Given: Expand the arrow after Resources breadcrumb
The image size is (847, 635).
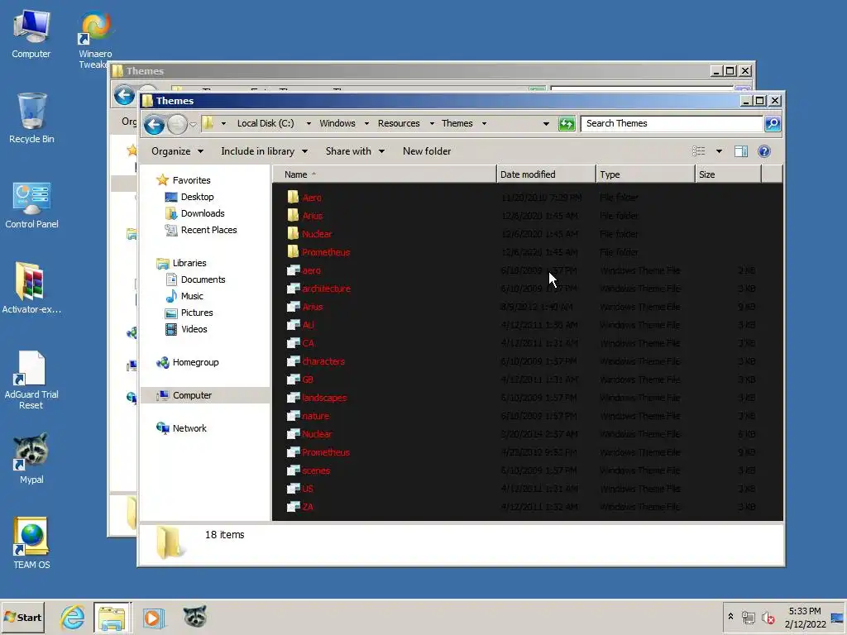Looking at the screenshot, I should [x=432, y=124].
